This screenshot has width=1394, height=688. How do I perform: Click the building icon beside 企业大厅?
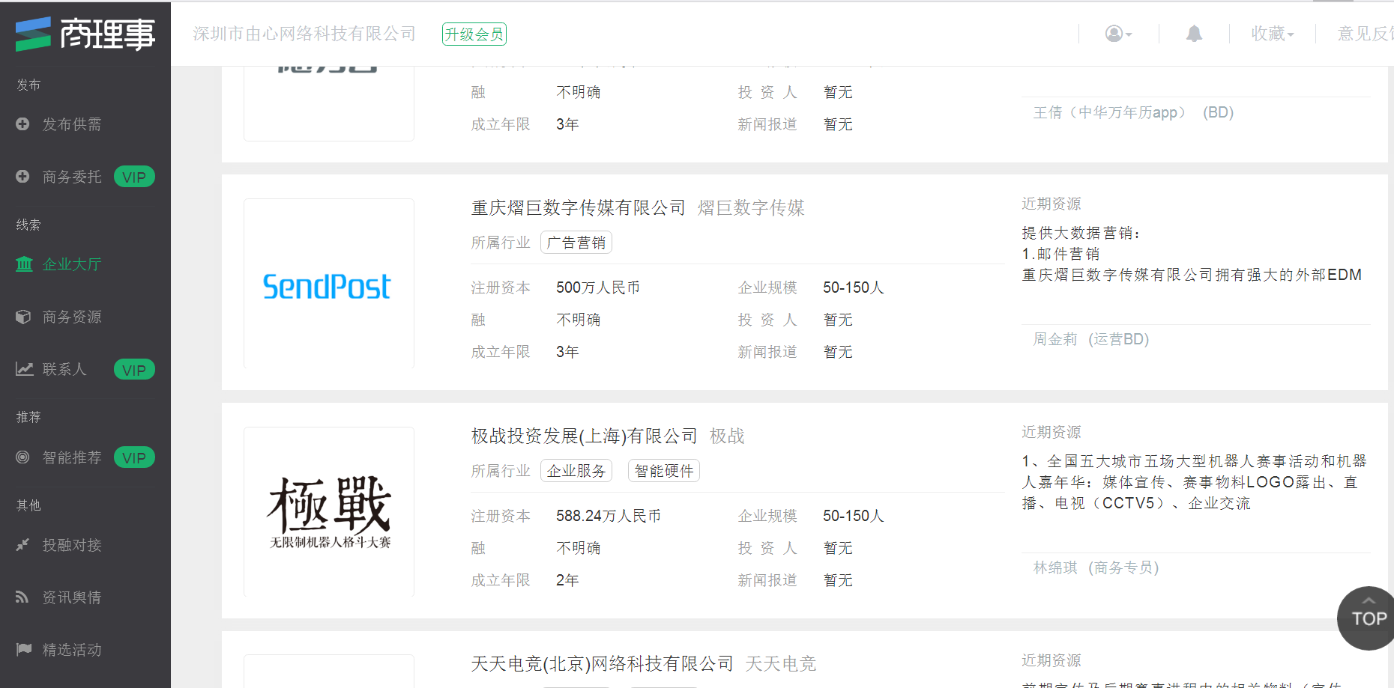click(x=24, y=264)
